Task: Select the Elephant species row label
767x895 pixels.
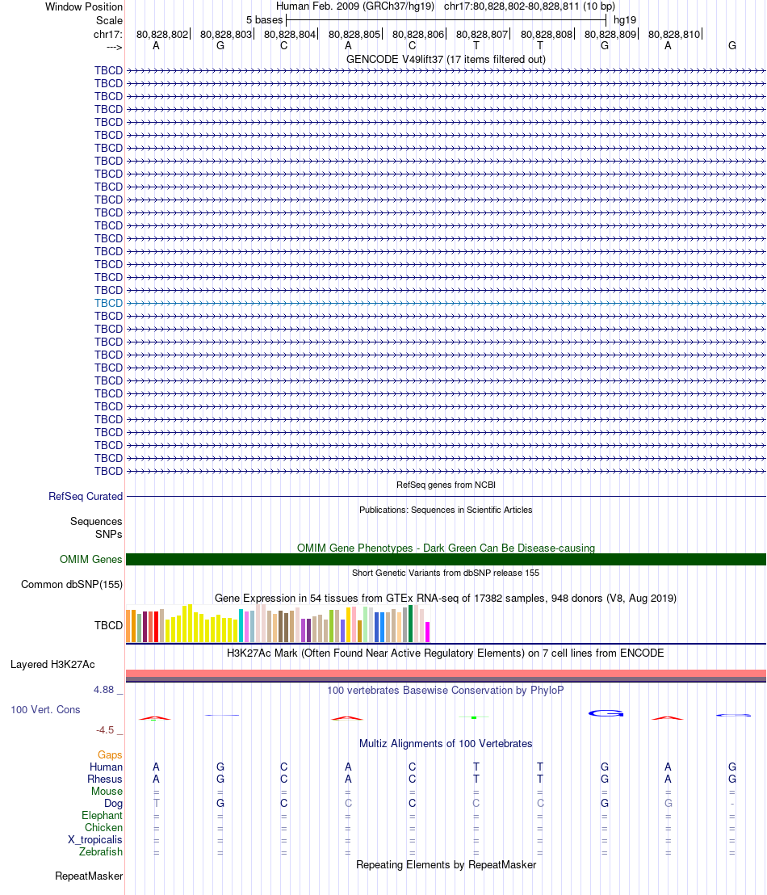Action: point(102,816)
